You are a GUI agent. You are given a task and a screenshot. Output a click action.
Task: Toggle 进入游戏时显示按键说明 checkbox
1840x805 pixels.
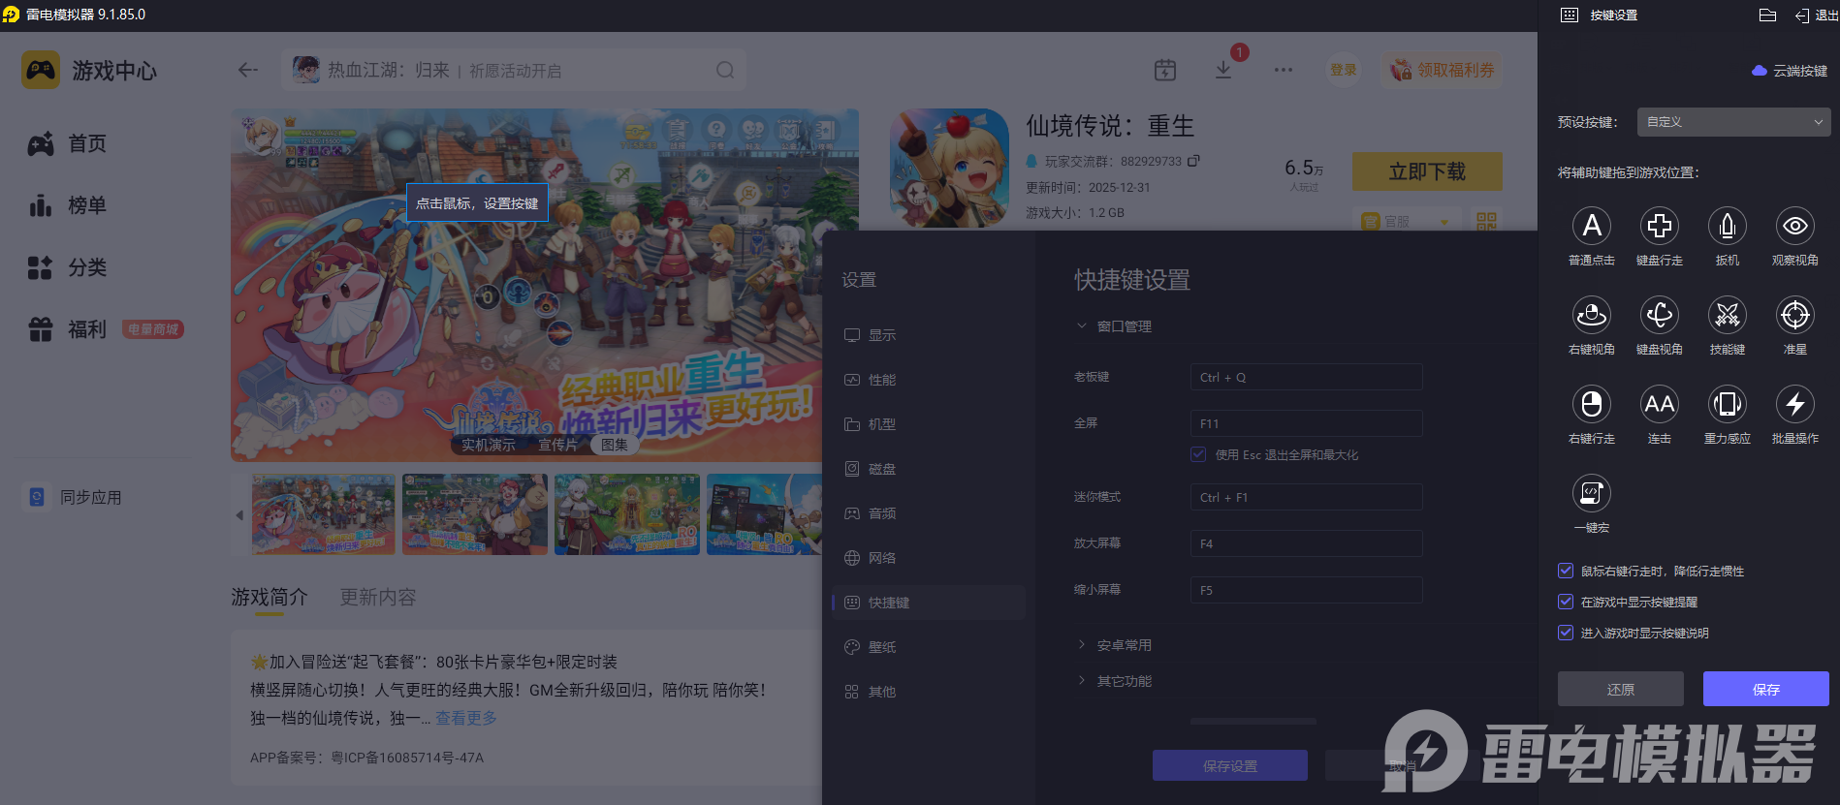1566,633
